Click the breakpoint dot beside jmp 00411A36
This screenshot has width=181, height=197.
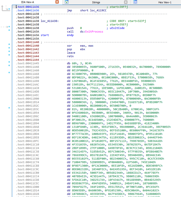click(x=9, y=9)
